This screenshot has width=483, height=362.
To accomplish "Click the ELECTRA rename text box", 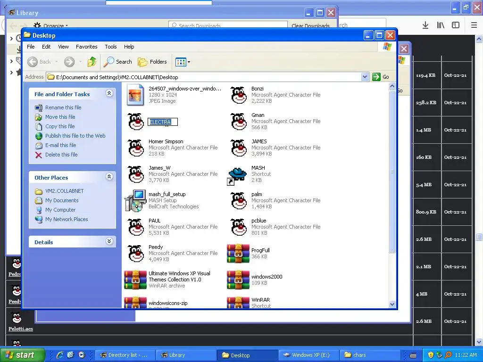I will click(163, 122).
